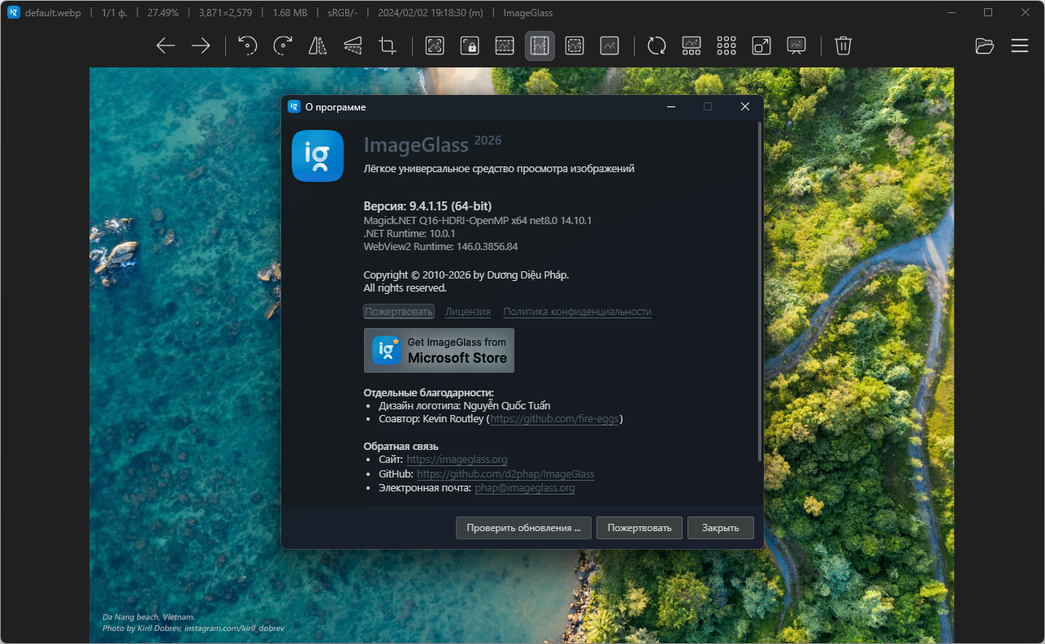Viewport: 1045px width, 644px height.
Task: Toggle the checkerboard background
Action: click(x=726, y=45)
